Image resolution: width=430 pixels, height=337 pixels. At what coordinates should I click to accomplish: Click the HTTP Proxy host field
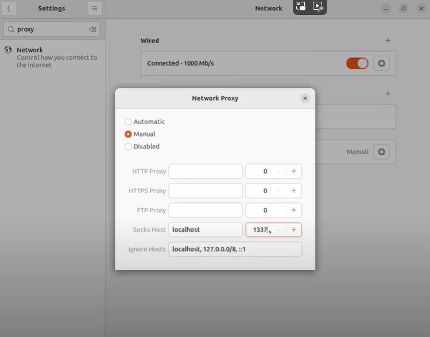(206, 171)
